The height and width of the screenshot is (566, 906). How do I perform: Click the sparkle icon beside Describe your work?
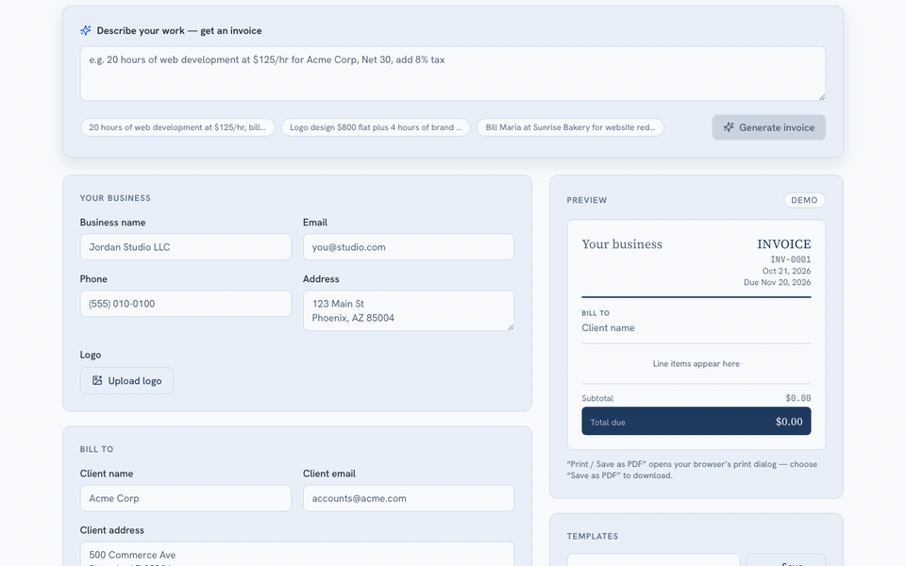(x=86, y=30)
